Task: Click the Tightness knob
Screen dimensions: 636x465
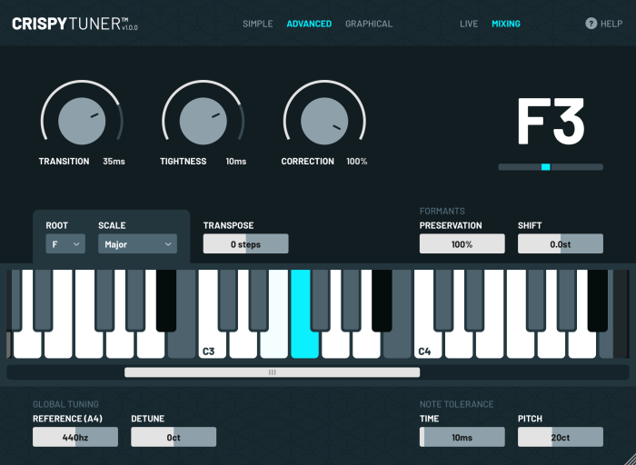Action: 204,121
